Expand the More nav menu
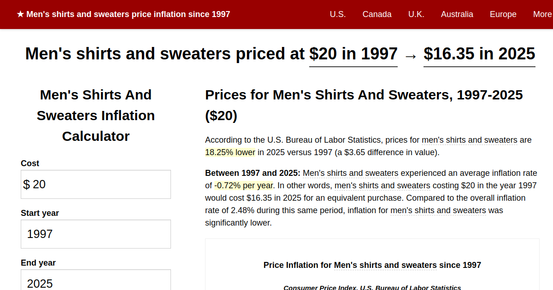Screen dimensions: 553x290 542,14
